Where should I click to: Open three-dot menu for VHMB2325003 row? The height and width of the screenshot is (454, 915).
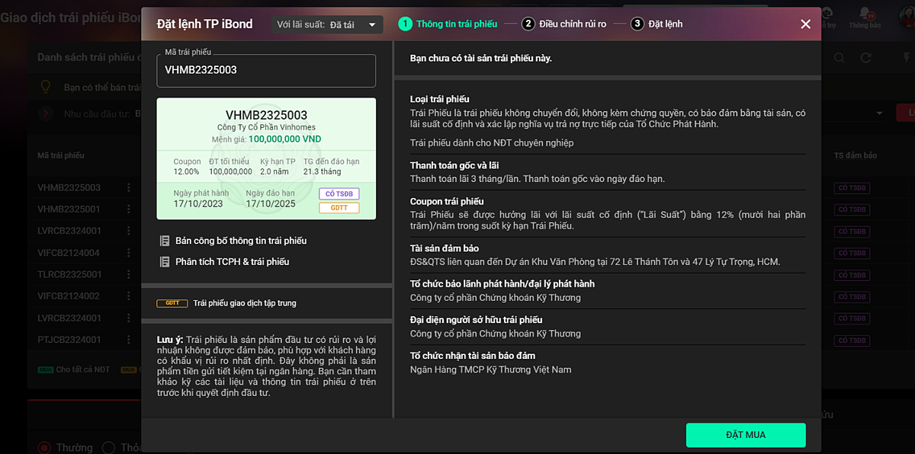pyautogui.click(x=129, y=187)
